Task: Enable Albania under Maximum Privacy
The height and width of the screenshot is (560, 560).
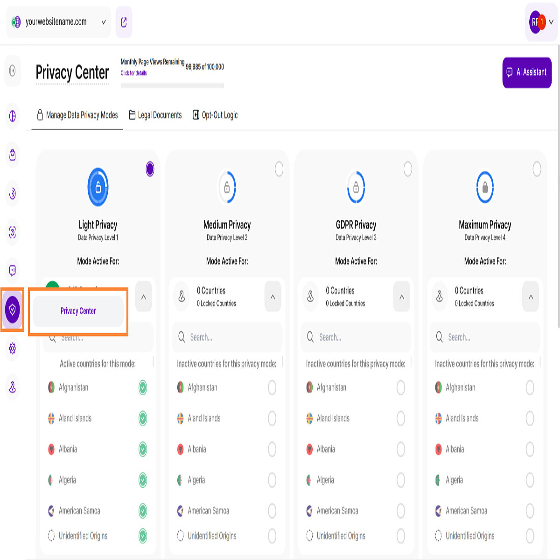Action: pyautogui.click(x=530, y=449)
